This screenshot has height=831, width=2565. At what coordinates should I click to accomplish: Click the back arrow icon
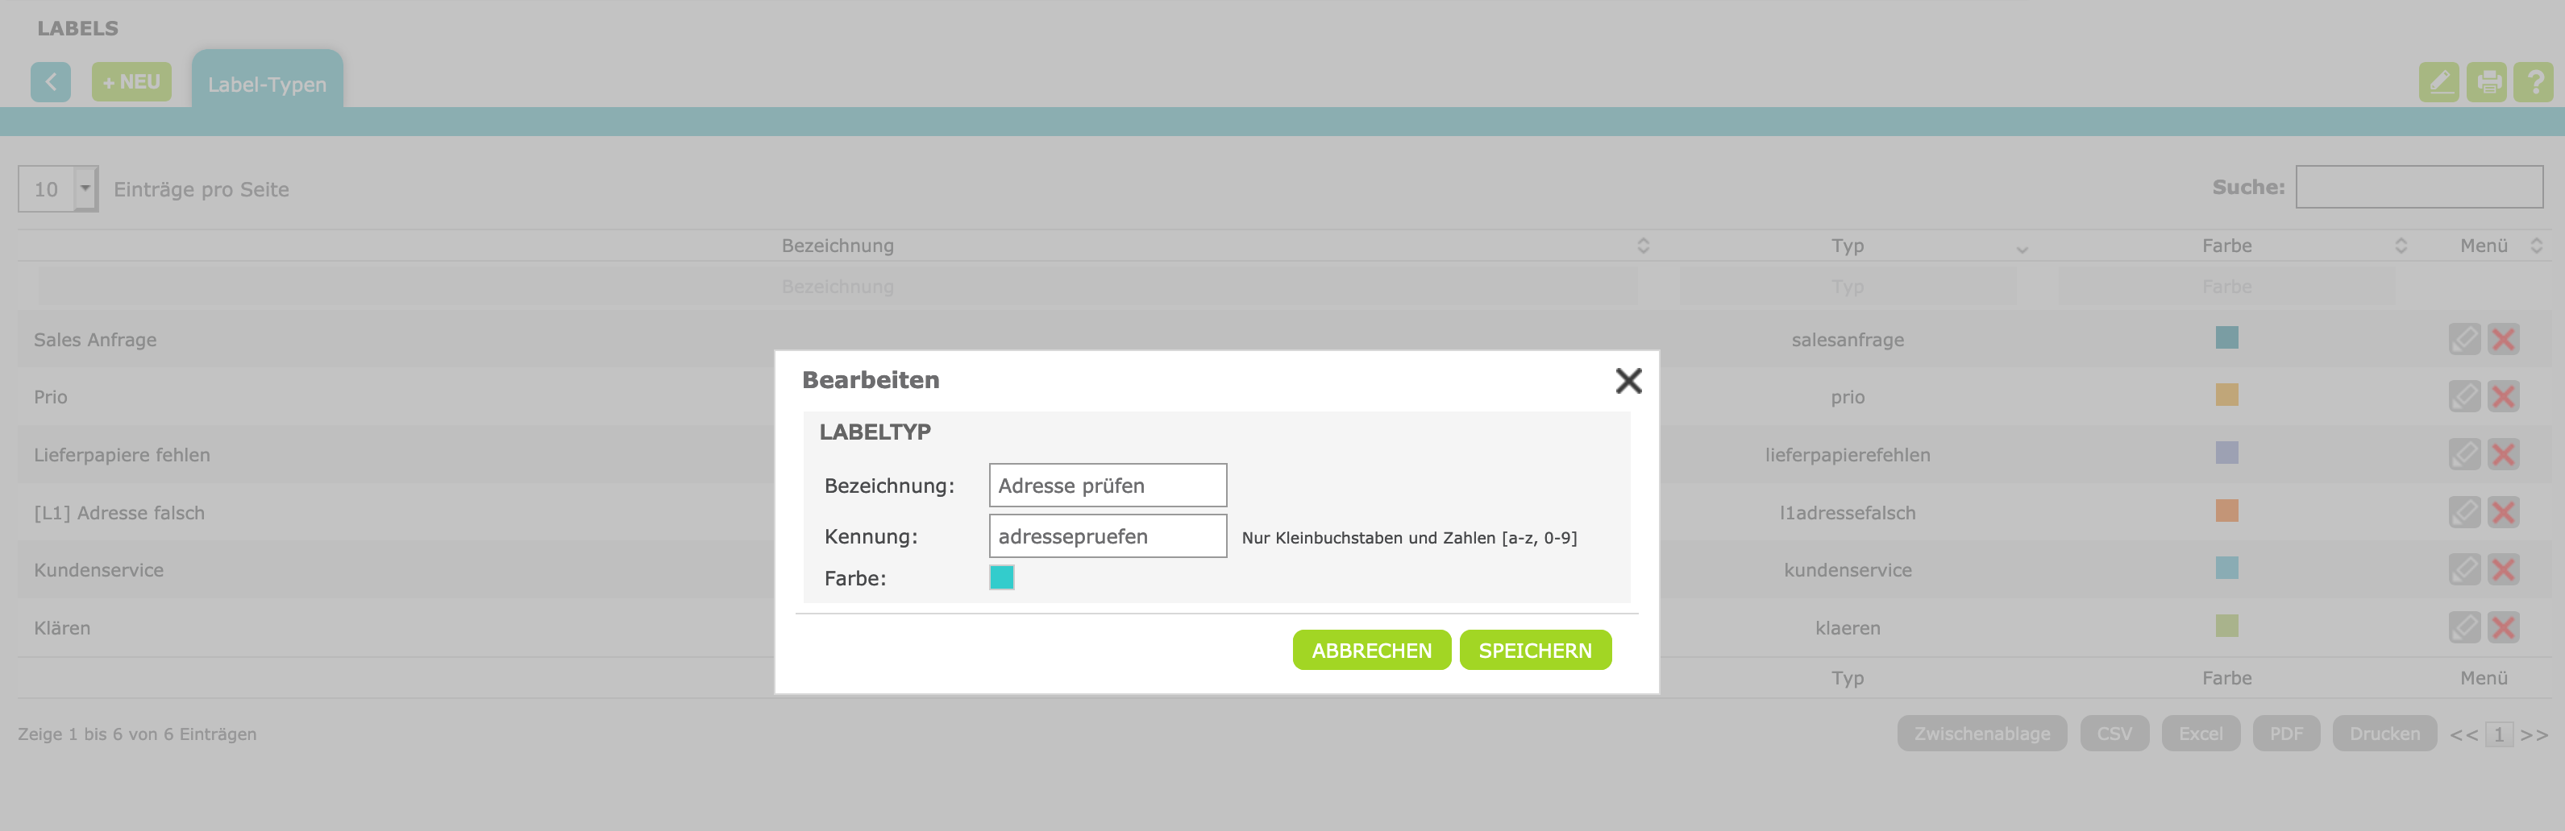(51, 81)
